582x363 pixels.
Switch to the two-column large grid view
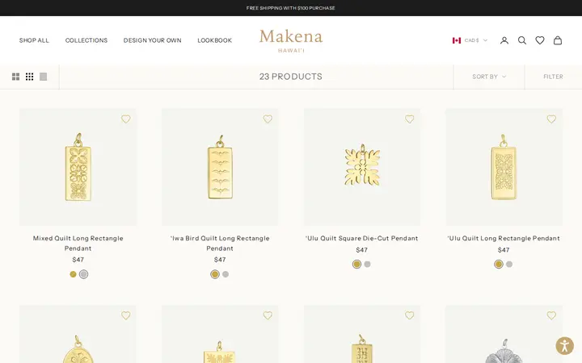tap(15, 77)
